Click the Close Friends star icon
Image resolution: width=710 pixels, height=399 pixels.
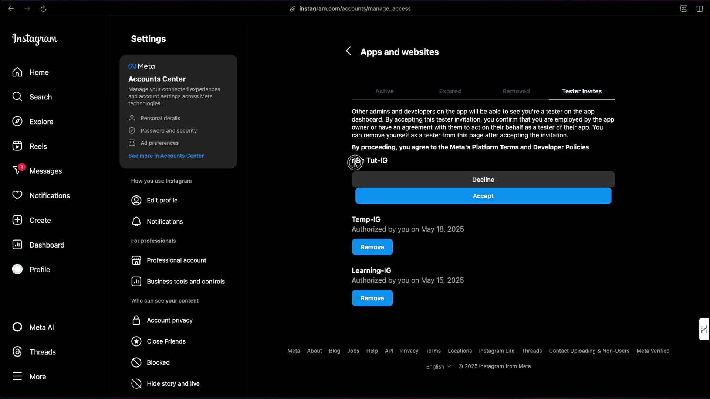(136, 341)
